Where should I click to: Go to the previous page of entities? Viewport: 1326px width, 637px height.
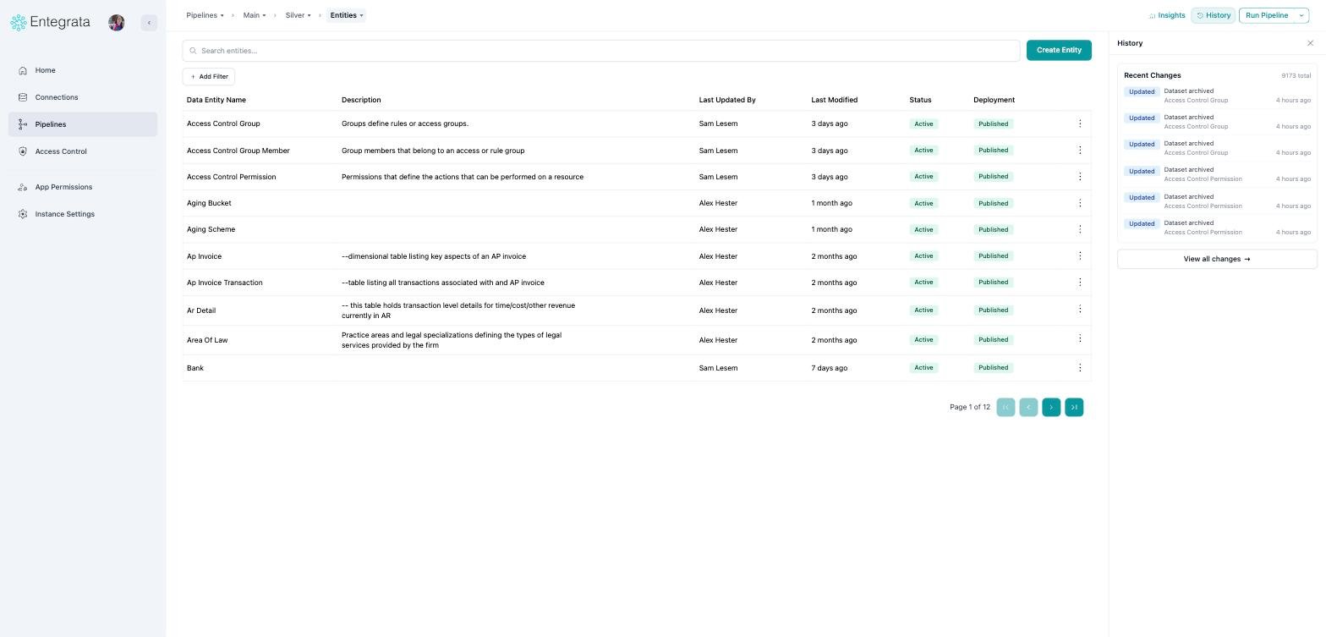click(1028, 407)
